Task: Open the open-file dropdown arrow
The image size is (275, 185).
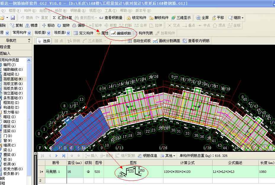Action: pos(7,18)
